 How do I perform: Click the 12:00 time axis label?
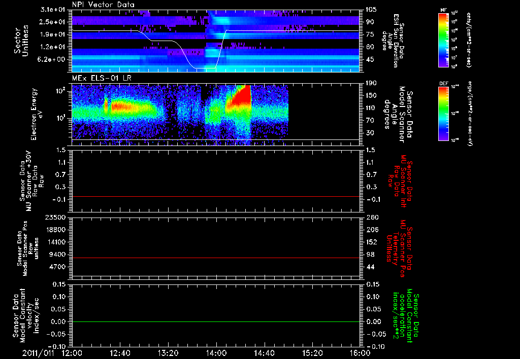[72, 353]
